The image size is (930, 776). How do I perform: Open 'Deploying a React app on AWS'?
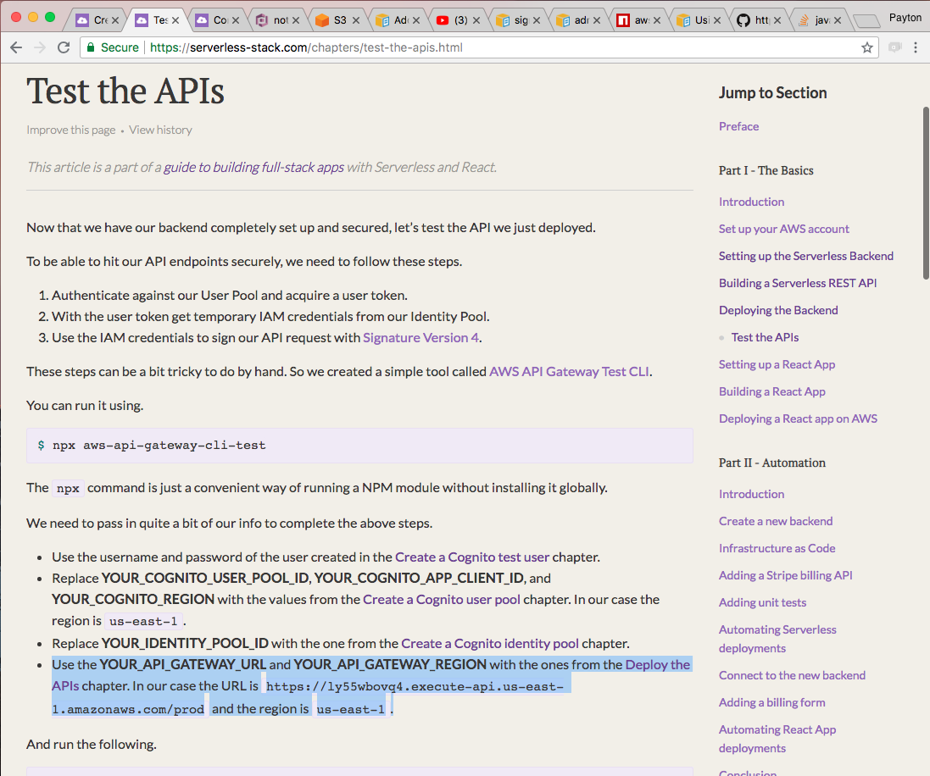coord(799,418)
